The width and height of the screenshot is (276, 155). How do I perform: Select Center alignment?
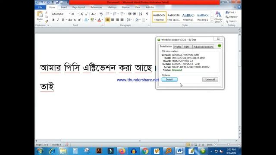pyautogui.click(x=113, y=20)
